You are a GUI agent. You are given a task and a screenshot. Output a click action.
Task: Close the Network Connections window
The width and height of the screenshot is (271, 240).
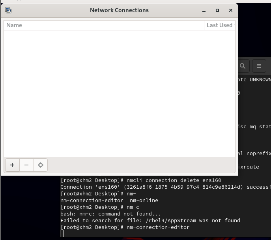(x=230, y=10)
